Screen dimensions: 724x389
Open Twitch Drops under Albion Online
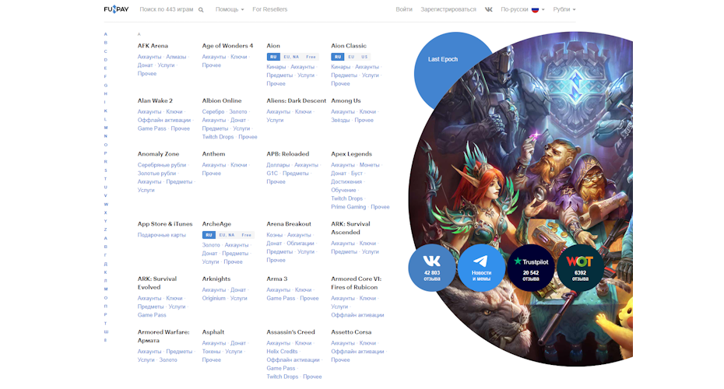coord(217,137)
